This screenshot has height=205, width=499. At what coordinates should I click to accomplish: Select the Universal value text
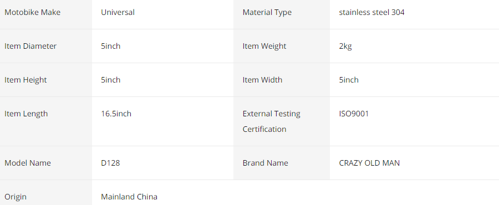(x=118, y=12)
